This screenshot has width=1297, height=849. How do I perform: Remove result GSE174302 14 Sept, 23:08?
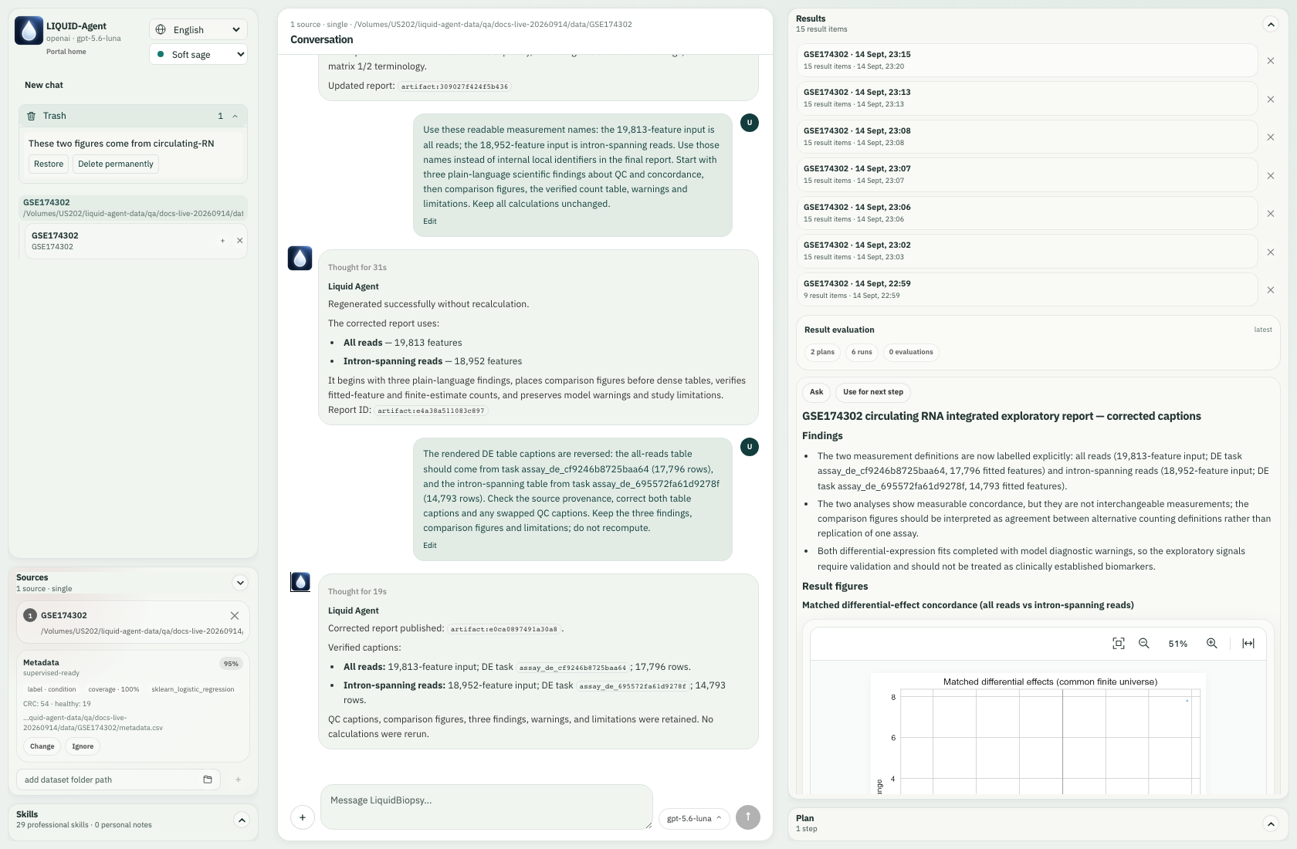(x=1271, y=137)
